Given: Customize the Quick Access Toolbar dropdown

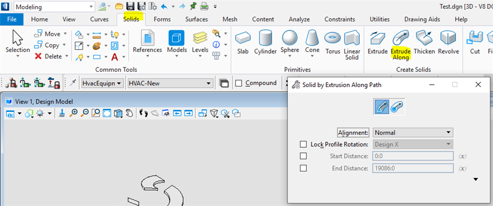Looking at the screenshot, I should coord(215,6).
